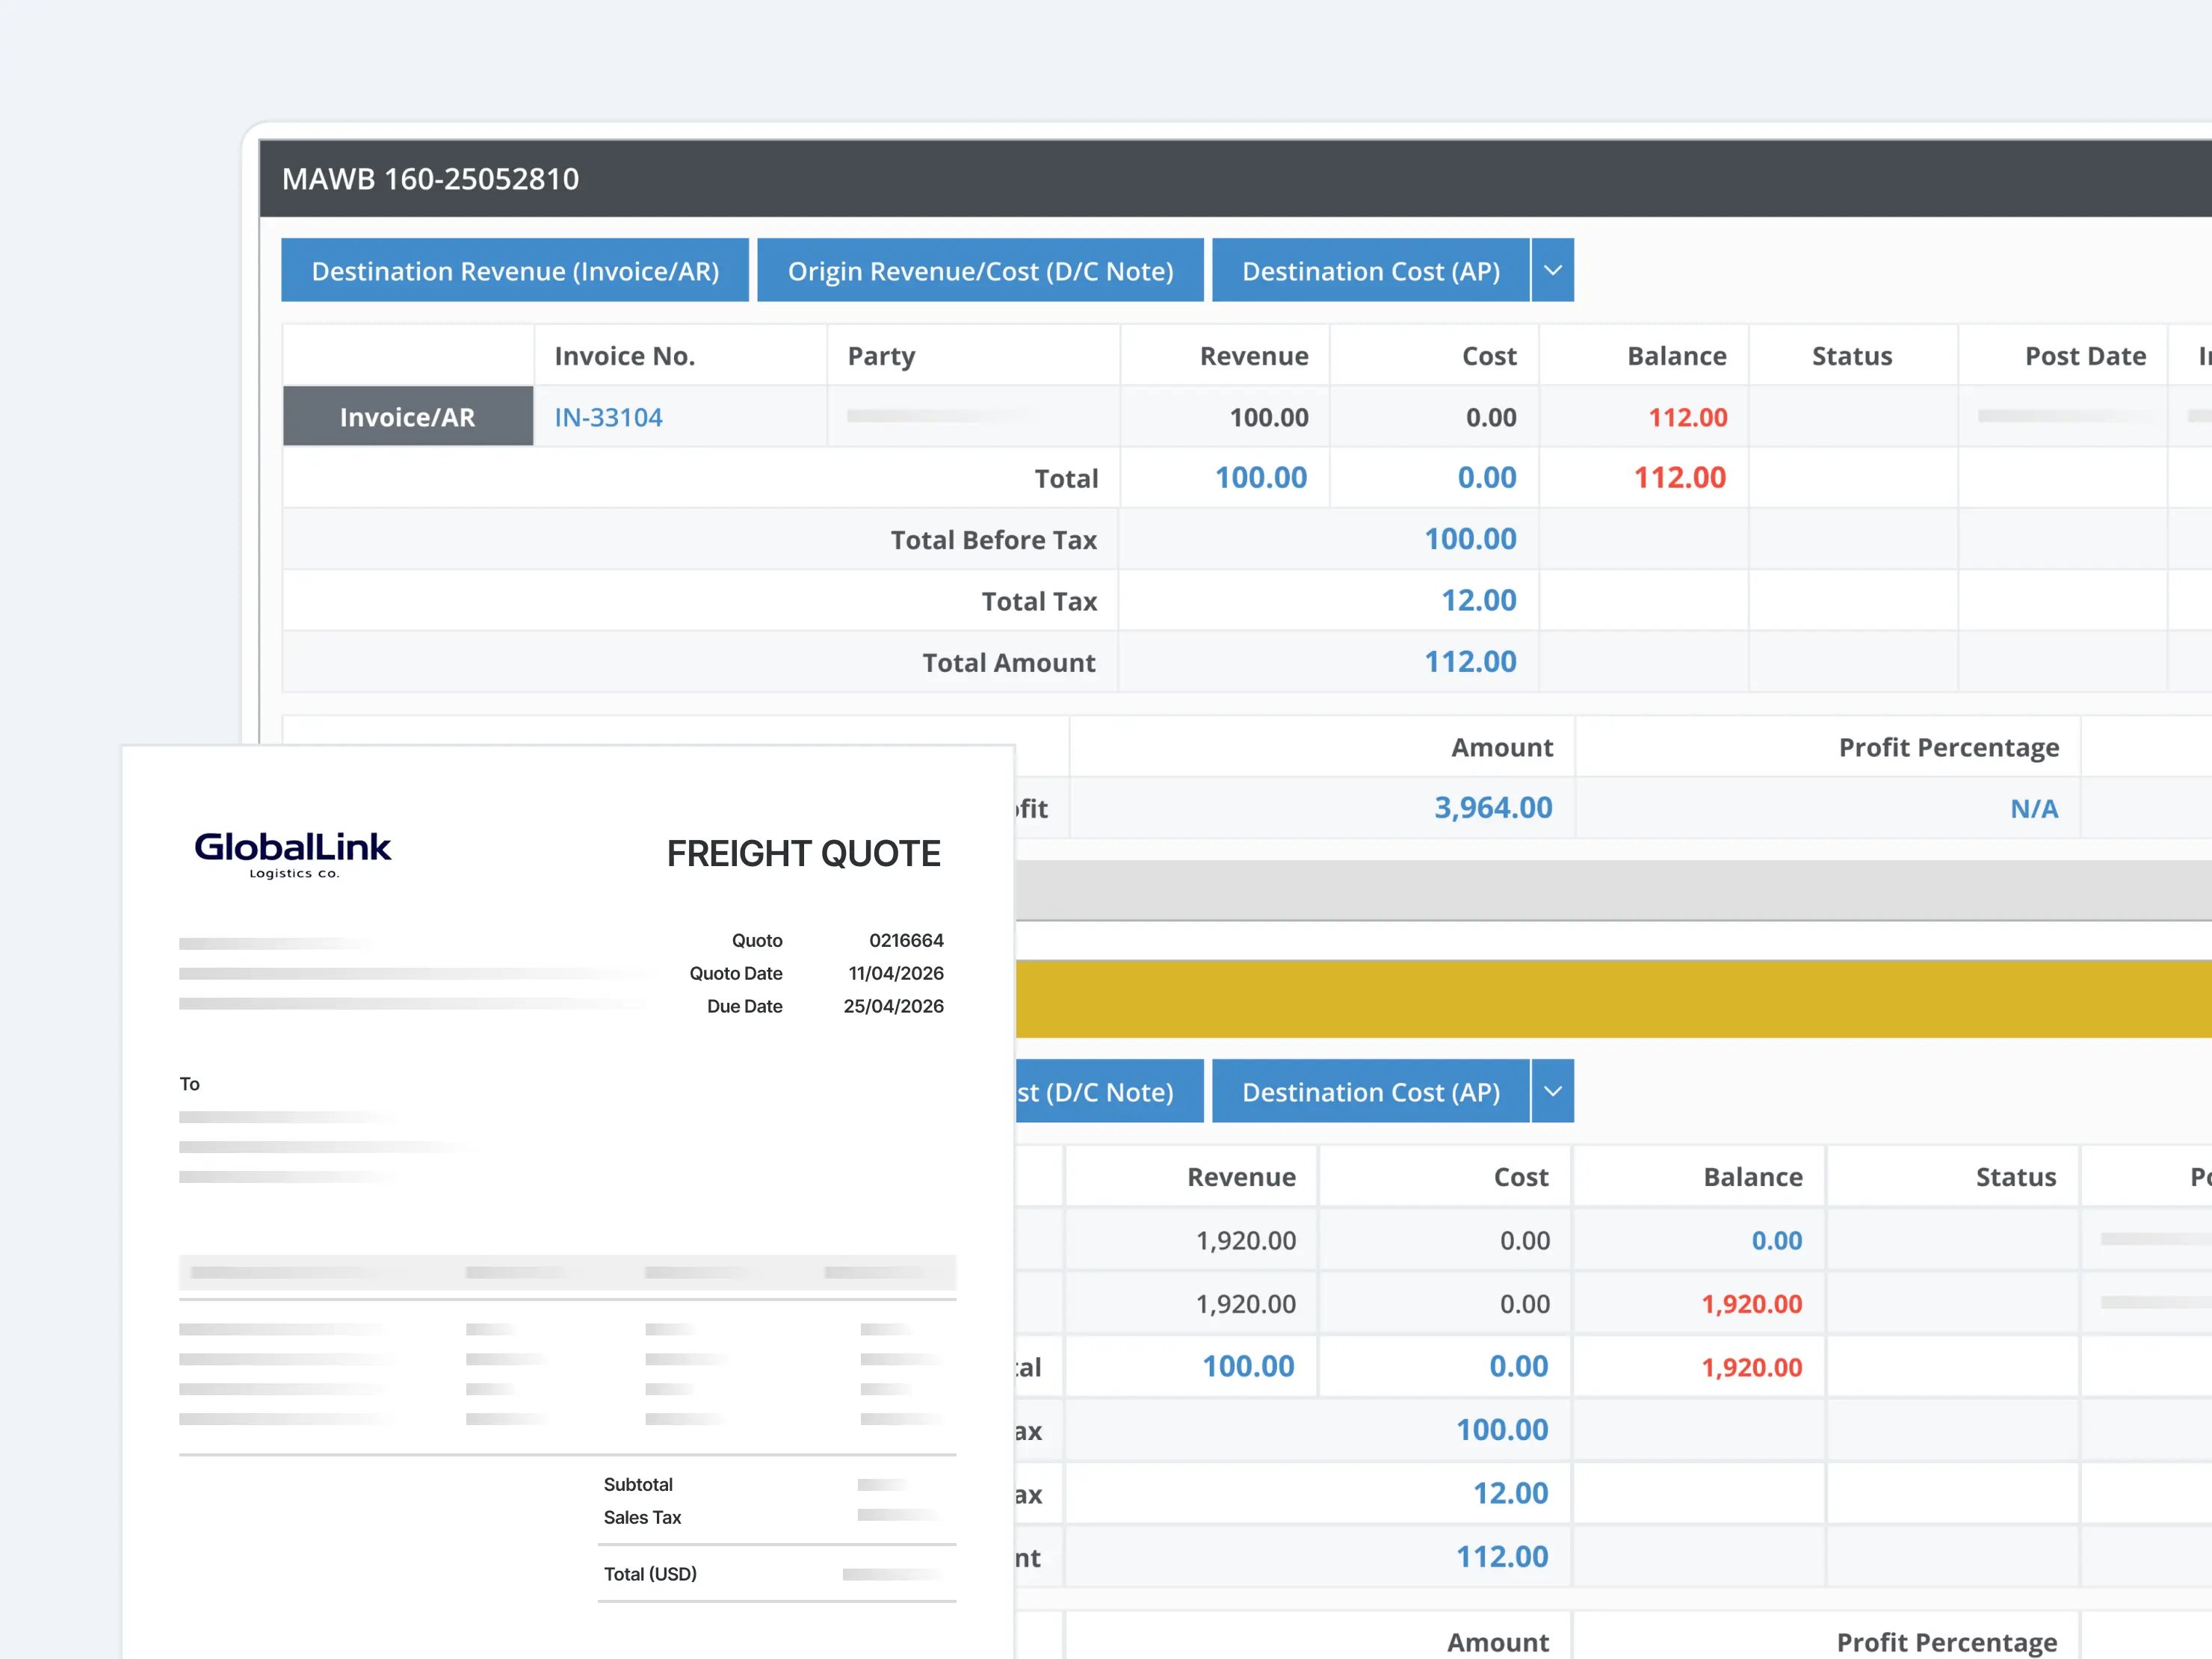The image size is (2212, 1659).
Task: Open invoice link IN-33104
Action: point(608,417)
